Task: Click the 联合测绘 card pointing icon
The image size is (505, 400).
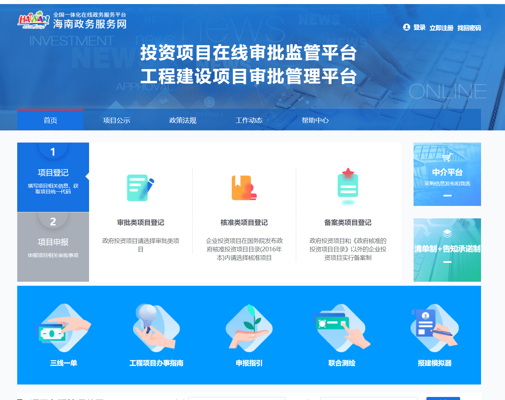Action: pyautogui.click(x=341, y=328)
